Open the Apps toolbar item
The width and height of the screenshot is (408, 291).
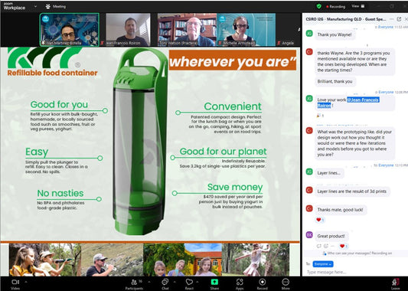pos(240,283)
